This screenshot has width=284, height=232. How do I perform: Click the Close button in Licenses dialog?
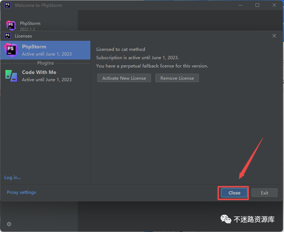click(234, 193)
